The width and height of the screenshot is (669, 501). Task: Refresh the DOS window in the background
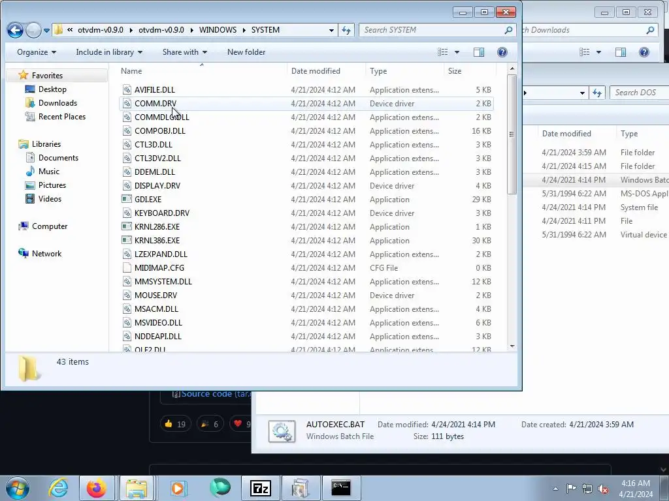pos(597,93)
